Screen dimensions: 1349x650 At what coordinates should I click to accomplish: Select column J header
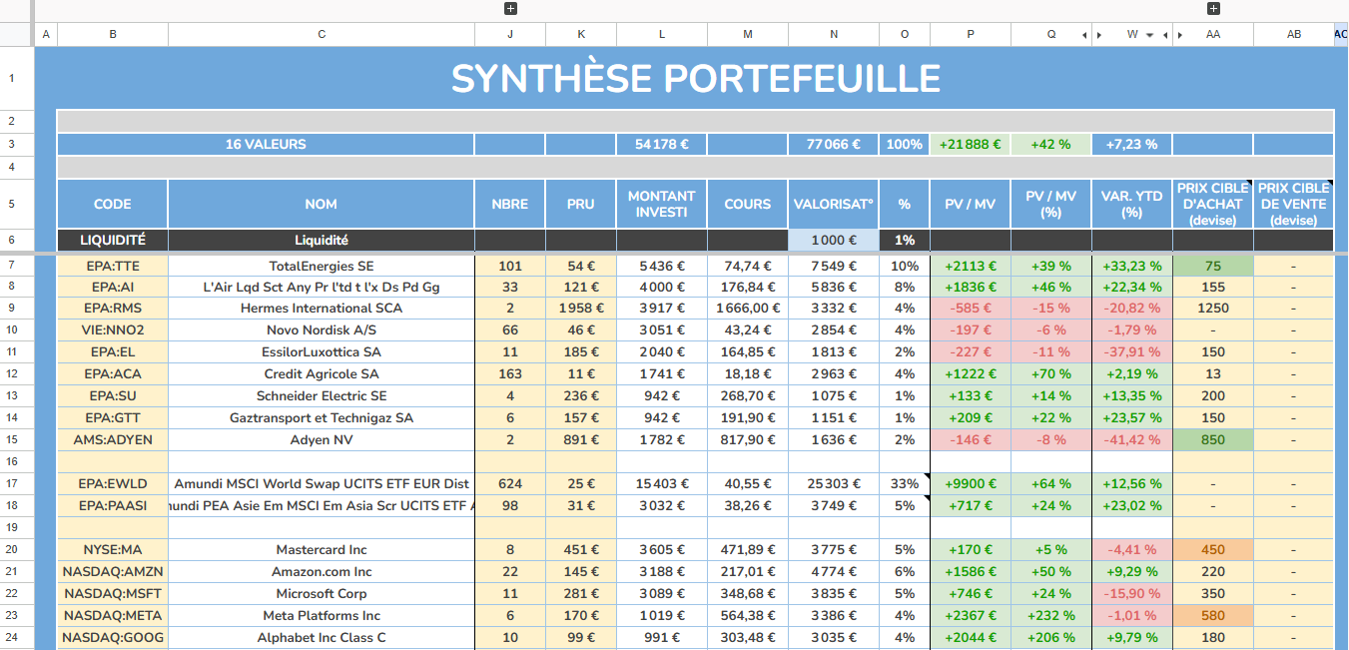[x=510, y=35]
